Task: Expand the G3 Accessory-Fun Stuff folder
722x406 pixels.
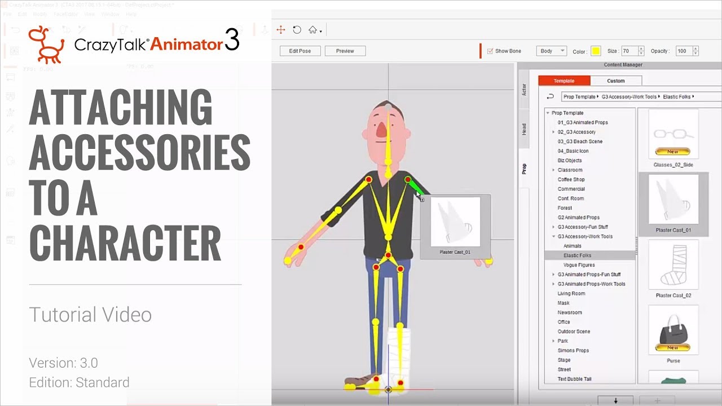Action: click(553, 227)
